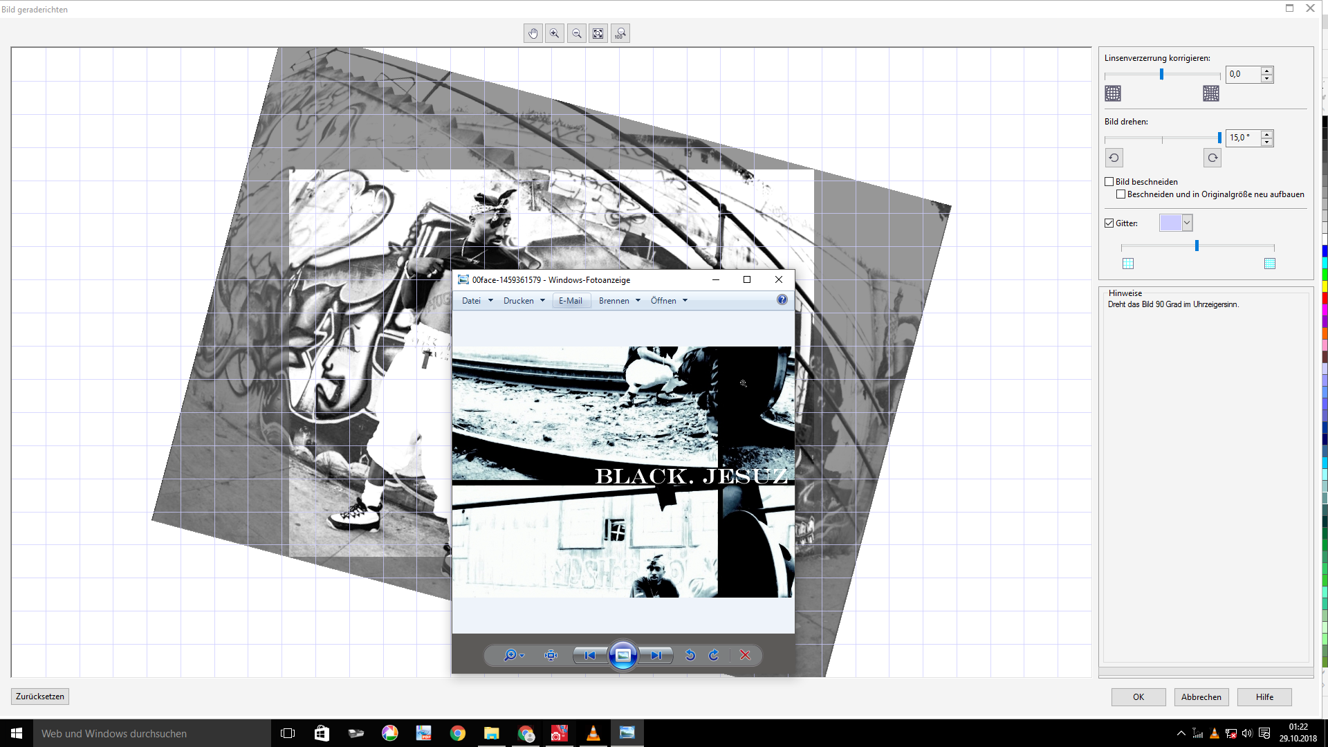Click the Bild drehen slider handle
This screenshot has width=1328, height=747.
[1219, 138]
